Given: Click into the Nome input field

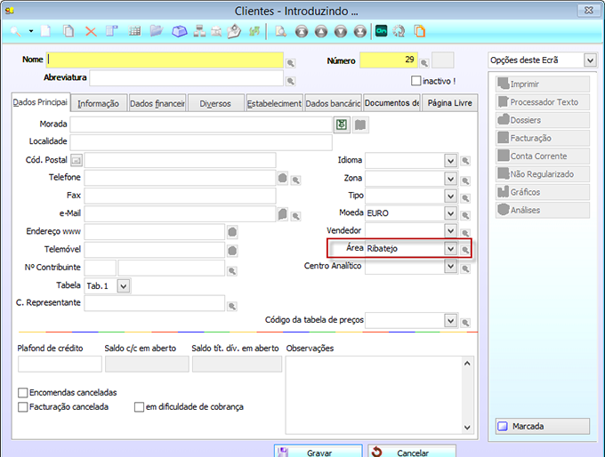Looking at the screenshot, I should coord(165,60).
